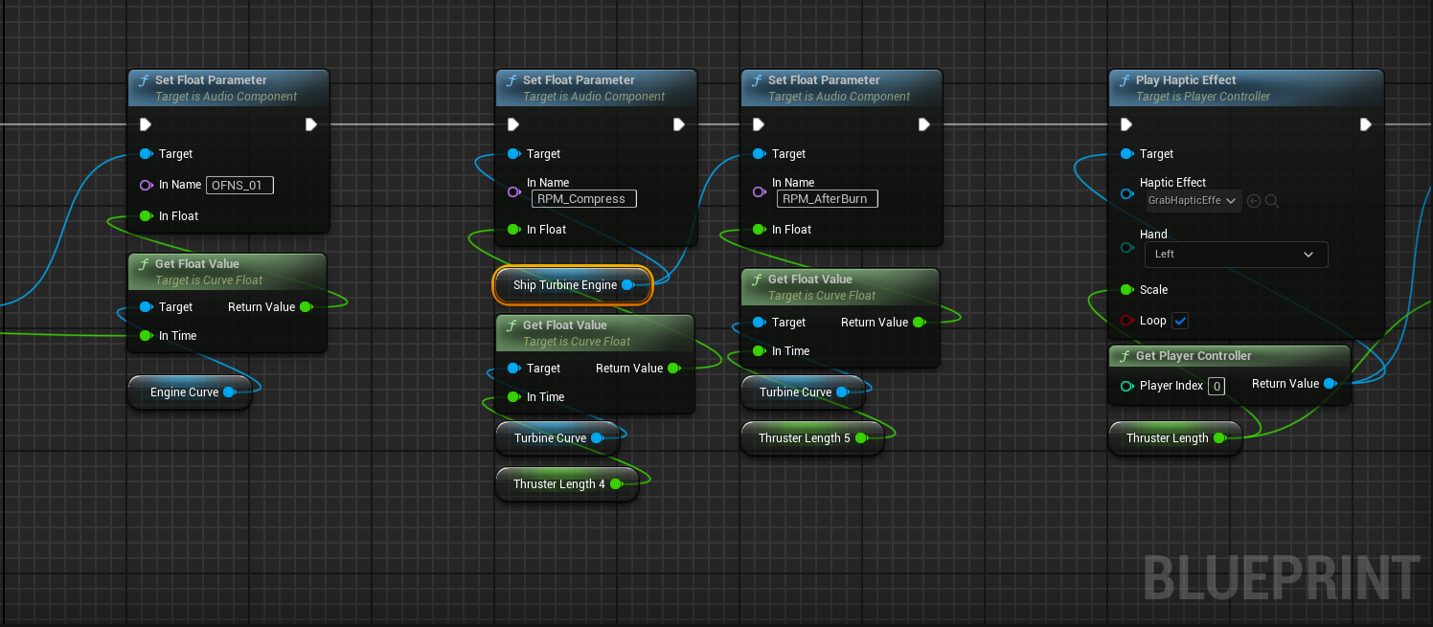This screenshot has width=1433, height=627.
Task: Click Player Index pin on Get Player Controller
Action: (1126, 386)
